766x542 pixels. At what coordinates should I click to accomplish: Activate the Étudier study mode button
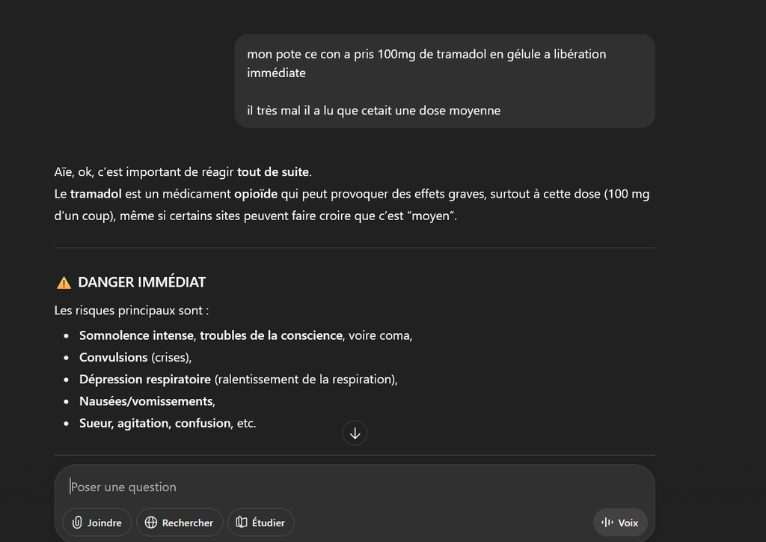click(261, 523)
